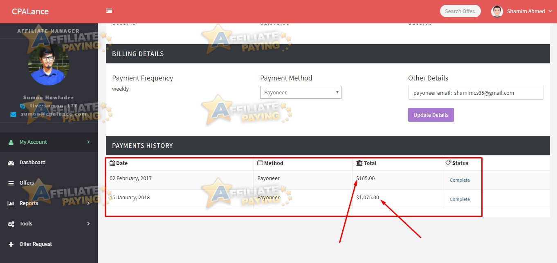Click the bank icon in the Total column header
Image resolution: width=557 pixels, height=263 pixels.
359,163
